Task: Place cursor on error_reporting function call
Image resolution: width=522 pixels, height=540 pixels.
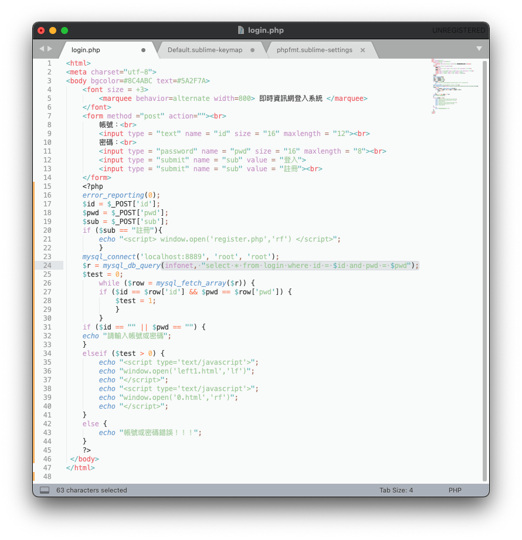Action: [x=113, y=195]
